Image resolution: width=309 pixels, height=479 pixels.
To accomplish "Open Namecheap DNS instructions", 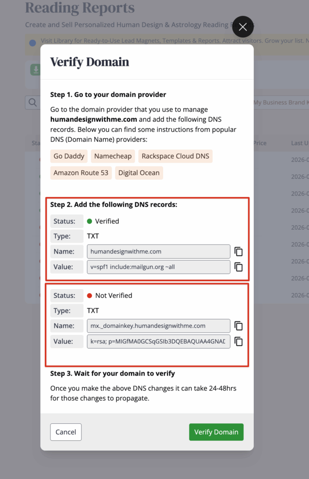I will pyautogui.click(x=113, y=156).
